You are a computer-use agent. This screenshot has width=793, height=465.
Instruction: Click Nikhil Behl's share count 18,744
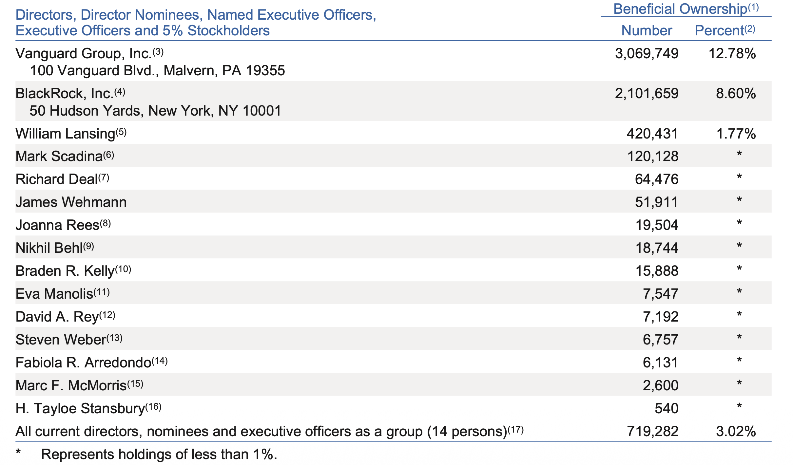[x=657, y=248]
